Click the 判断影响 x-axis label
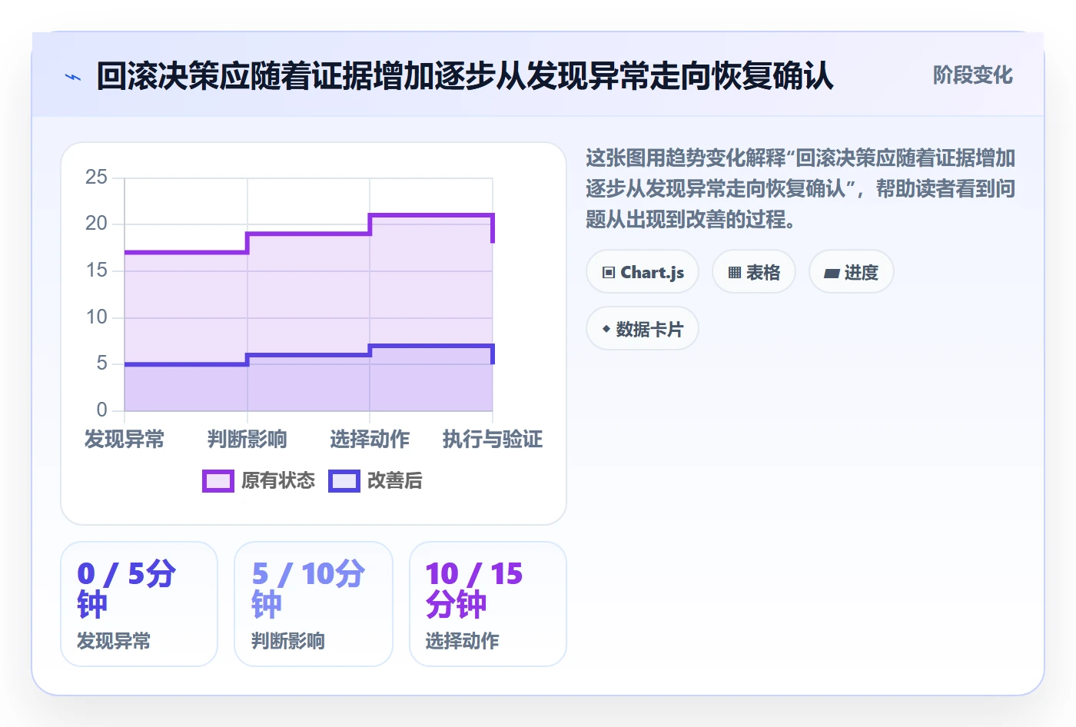This screenshot has width=1076, height=727. click(247, 440)
